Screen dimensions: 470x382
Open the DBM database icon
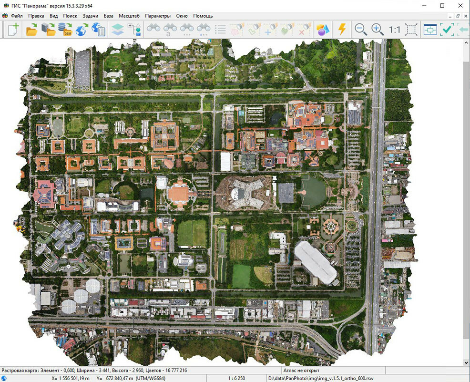64,30
